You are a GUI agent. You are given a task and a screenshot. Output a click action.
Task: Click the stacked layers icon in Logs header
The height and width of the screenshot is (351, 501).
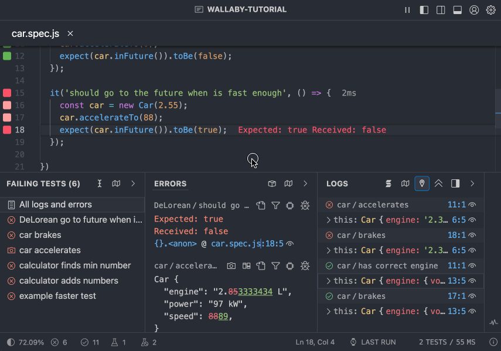click(x=388, y=183)
